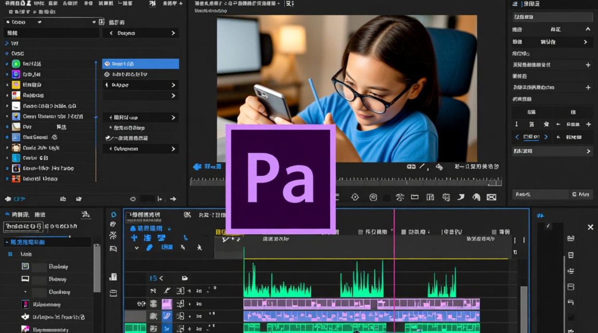Viewport: 598px width, 333px height.
Task: Toggle the checkbox just left of the pink playhead
Action: [x=361, y=232]
